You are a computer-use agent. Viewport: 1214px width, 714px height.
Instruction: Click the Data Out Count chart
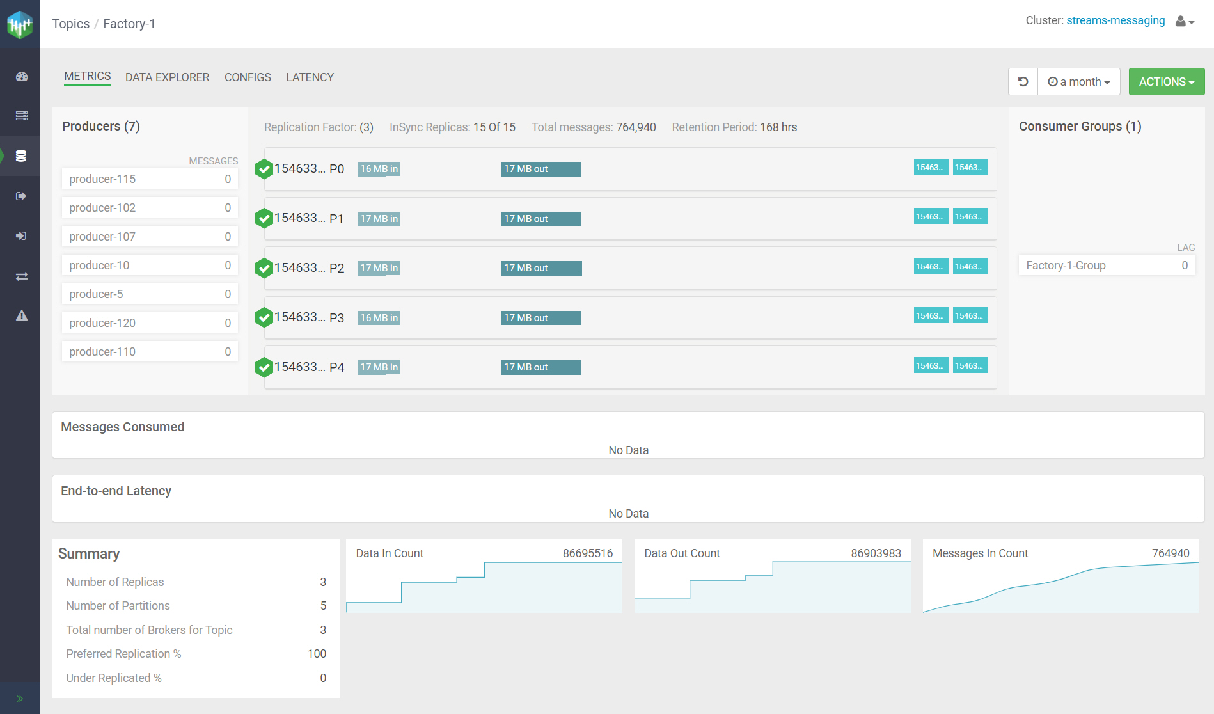pyautogui.click(x=773, y=576)
